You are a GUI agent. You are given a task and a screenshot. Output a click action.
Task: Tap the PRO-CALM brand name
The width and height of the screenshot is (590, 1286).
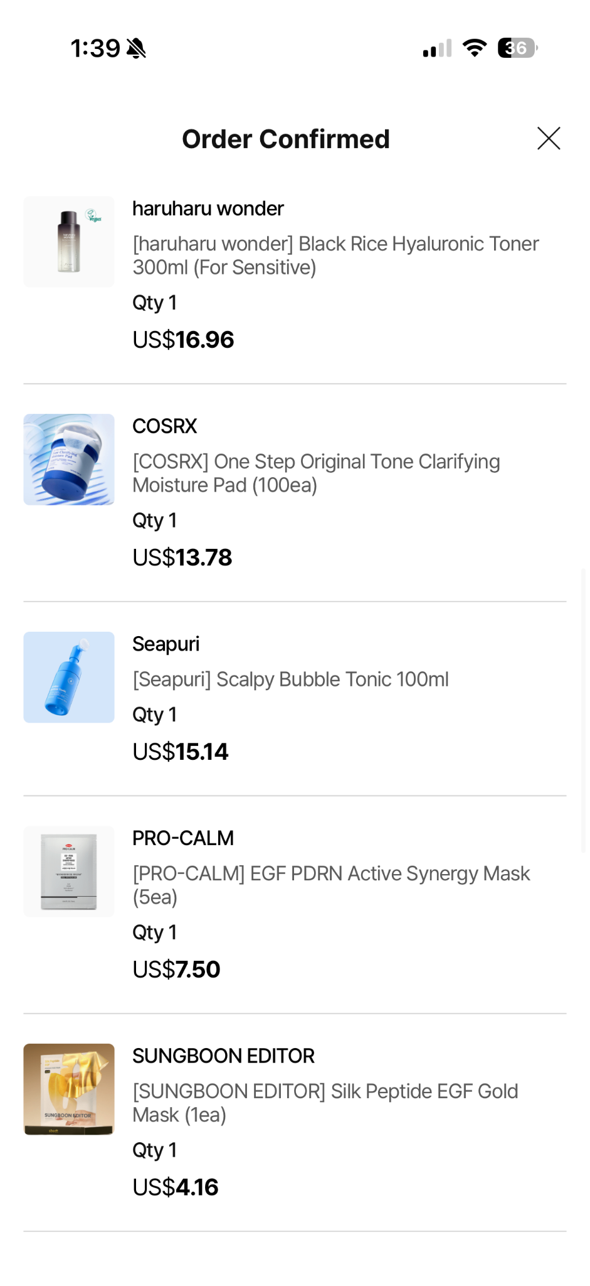(x=183, y=838)
